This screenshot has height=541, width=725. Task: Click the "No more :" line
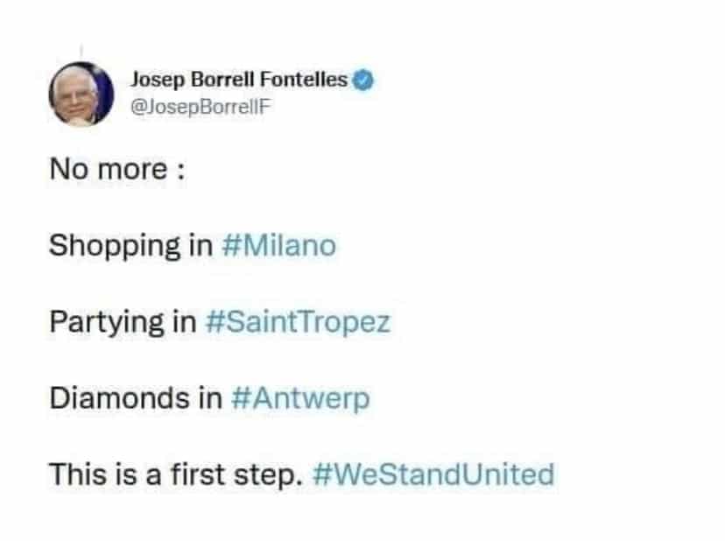click(x=116, y=169)
